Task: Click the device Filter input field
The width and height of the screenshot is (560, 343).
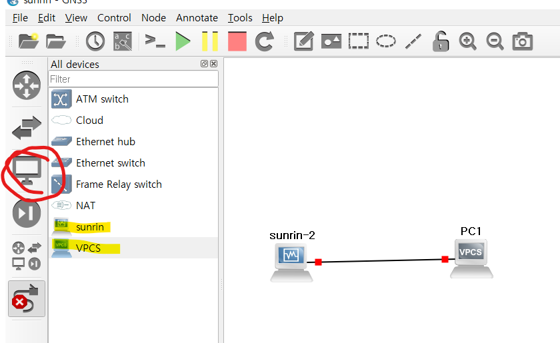Action: (x=133, y=79)
